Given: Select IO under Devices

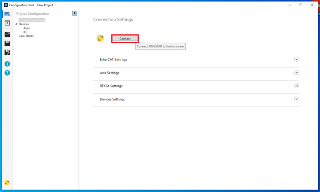Looking at the screenshot, I should click(25, 32).
